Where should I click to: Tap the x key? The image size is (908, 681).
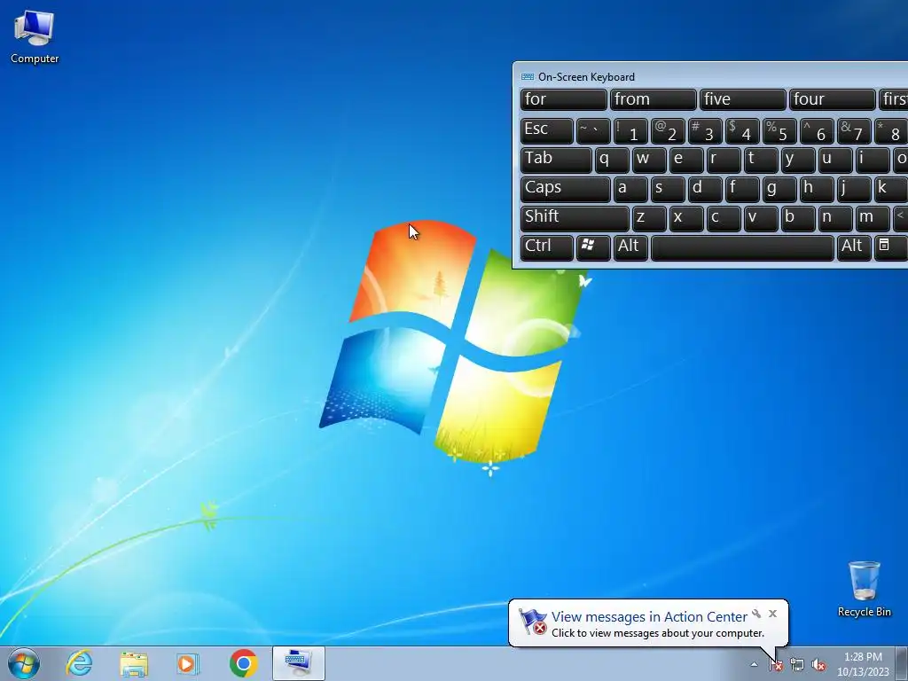click(x=686, y=219)
